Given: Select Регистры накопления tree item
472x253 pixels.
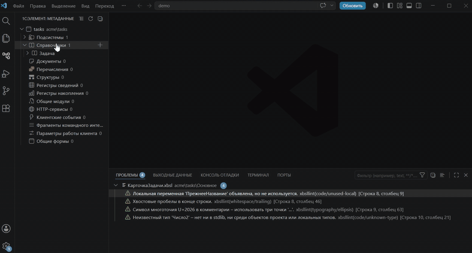Looking at the screenshot, I should tap(62, 93).
